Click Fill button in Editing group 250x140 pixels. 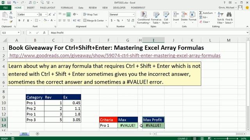point(203,17)
